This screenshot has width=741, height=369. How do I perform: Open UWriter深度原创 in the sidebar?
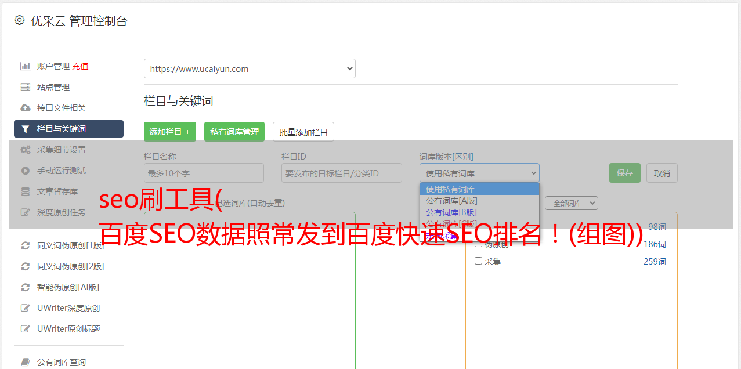[68, 308]
